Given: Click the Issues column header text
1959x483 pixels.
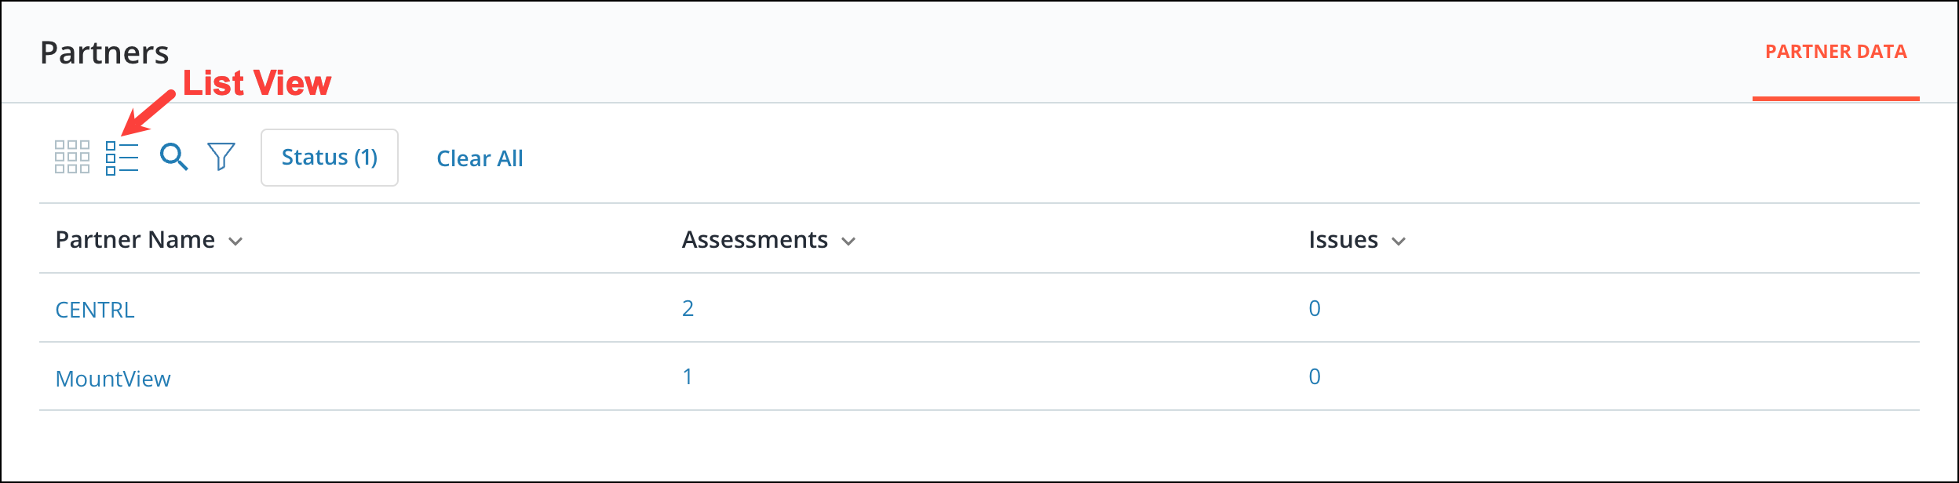Looking at the screenshot, I should click(x=1343, y=239).
